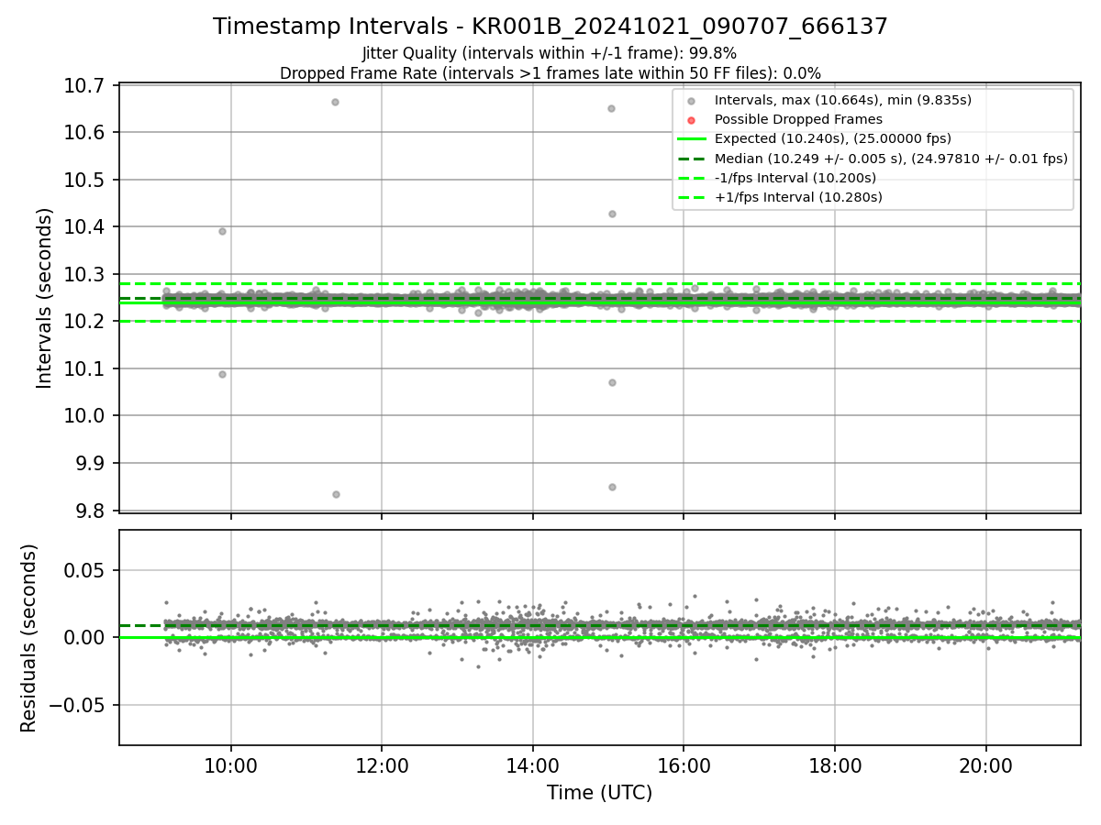Click legend entry "+1/fps Interval (10.280s)"
Screen dimensions: 1101x825
[x=798, y=197]
